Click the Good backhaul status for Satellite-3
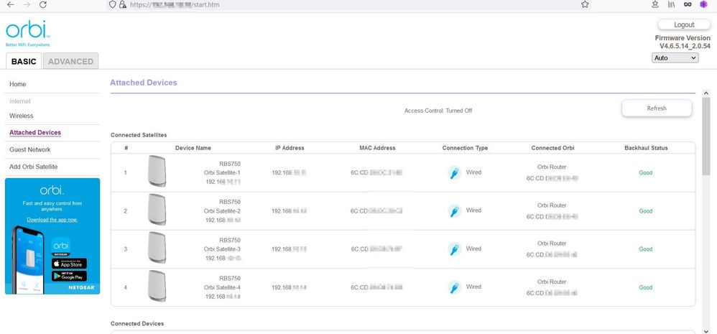Image resolution: width=717 pixels, height=334 pixels. 646,249
